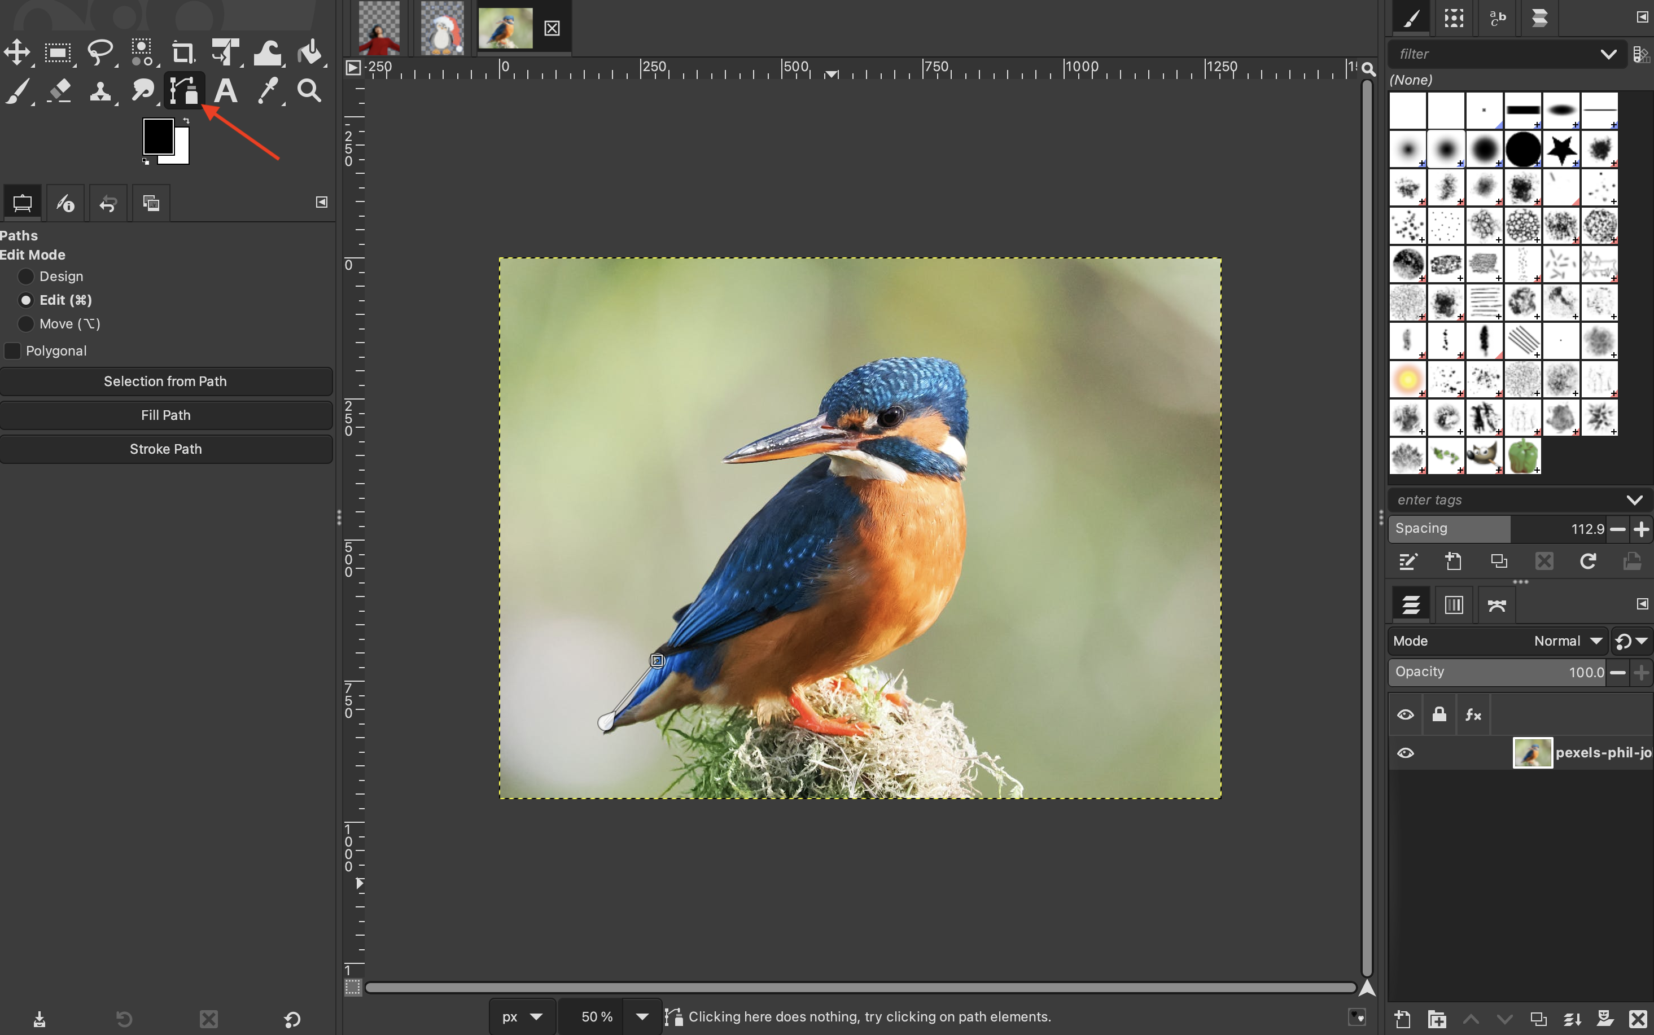Select the Crop tool
This screenshot has height=1035, width=1654.
[x=183, y=52]
